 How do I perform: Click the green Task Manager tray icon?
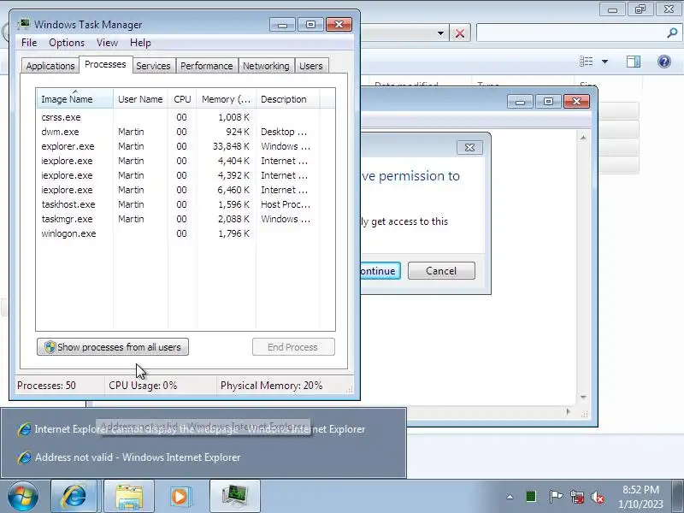point(531,497)
